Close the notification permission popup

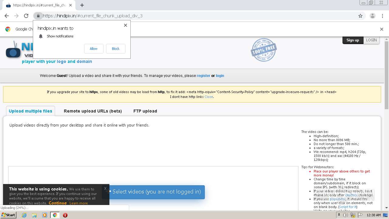(126, 25)
